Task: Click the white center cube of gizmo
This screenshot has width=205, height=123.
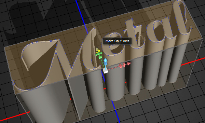Action: coord(105,70)
